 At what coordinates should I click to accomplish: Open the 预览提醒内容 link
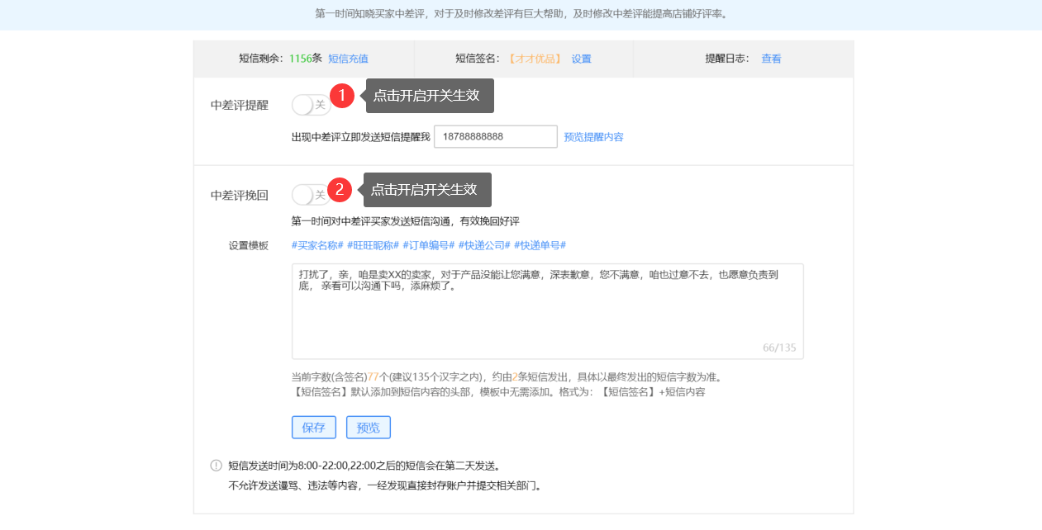coord(593,137)
